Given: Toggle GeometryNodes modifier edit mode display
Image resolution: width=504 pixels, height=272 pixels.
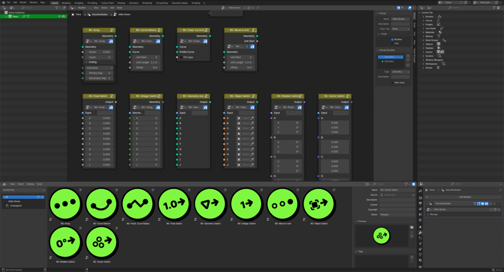Looking at the screenshot, I should coord(478,204).
